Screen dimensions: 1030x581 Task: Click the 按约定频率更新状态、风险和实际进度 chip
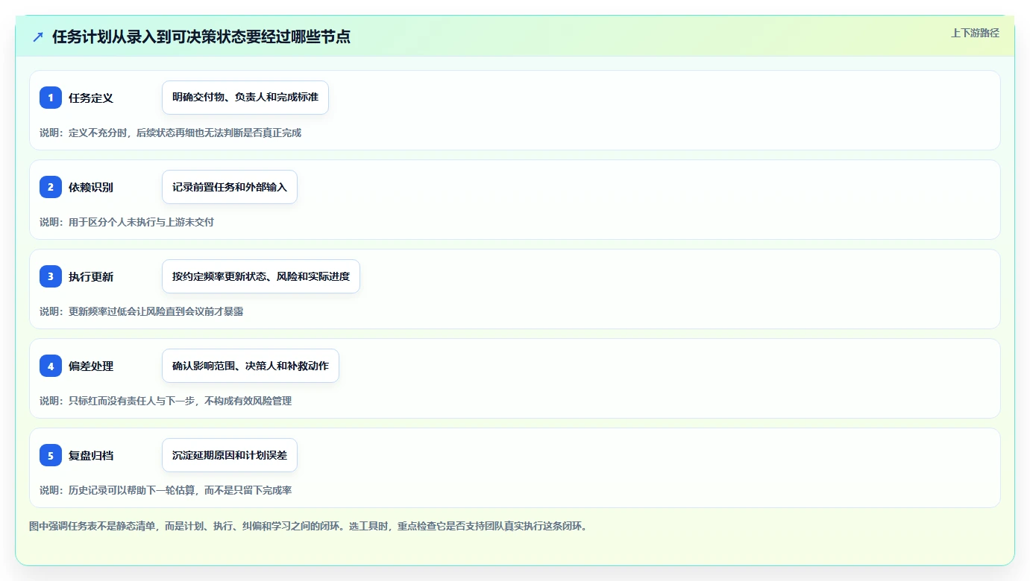click(x=261, y=276)
